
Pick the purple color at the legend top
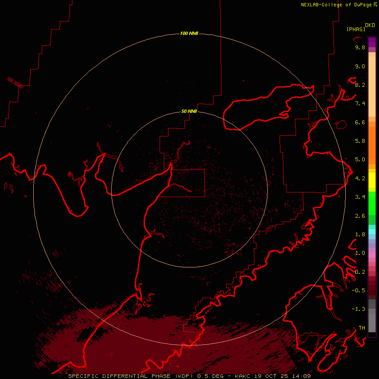click(372, 42)
